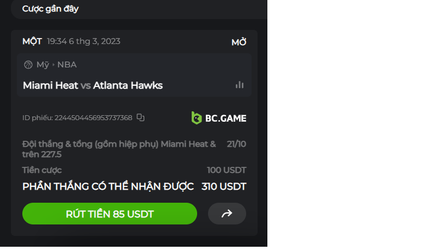Open the NBA league link
This screenshot has width=446, height=250.
[67, 65]
